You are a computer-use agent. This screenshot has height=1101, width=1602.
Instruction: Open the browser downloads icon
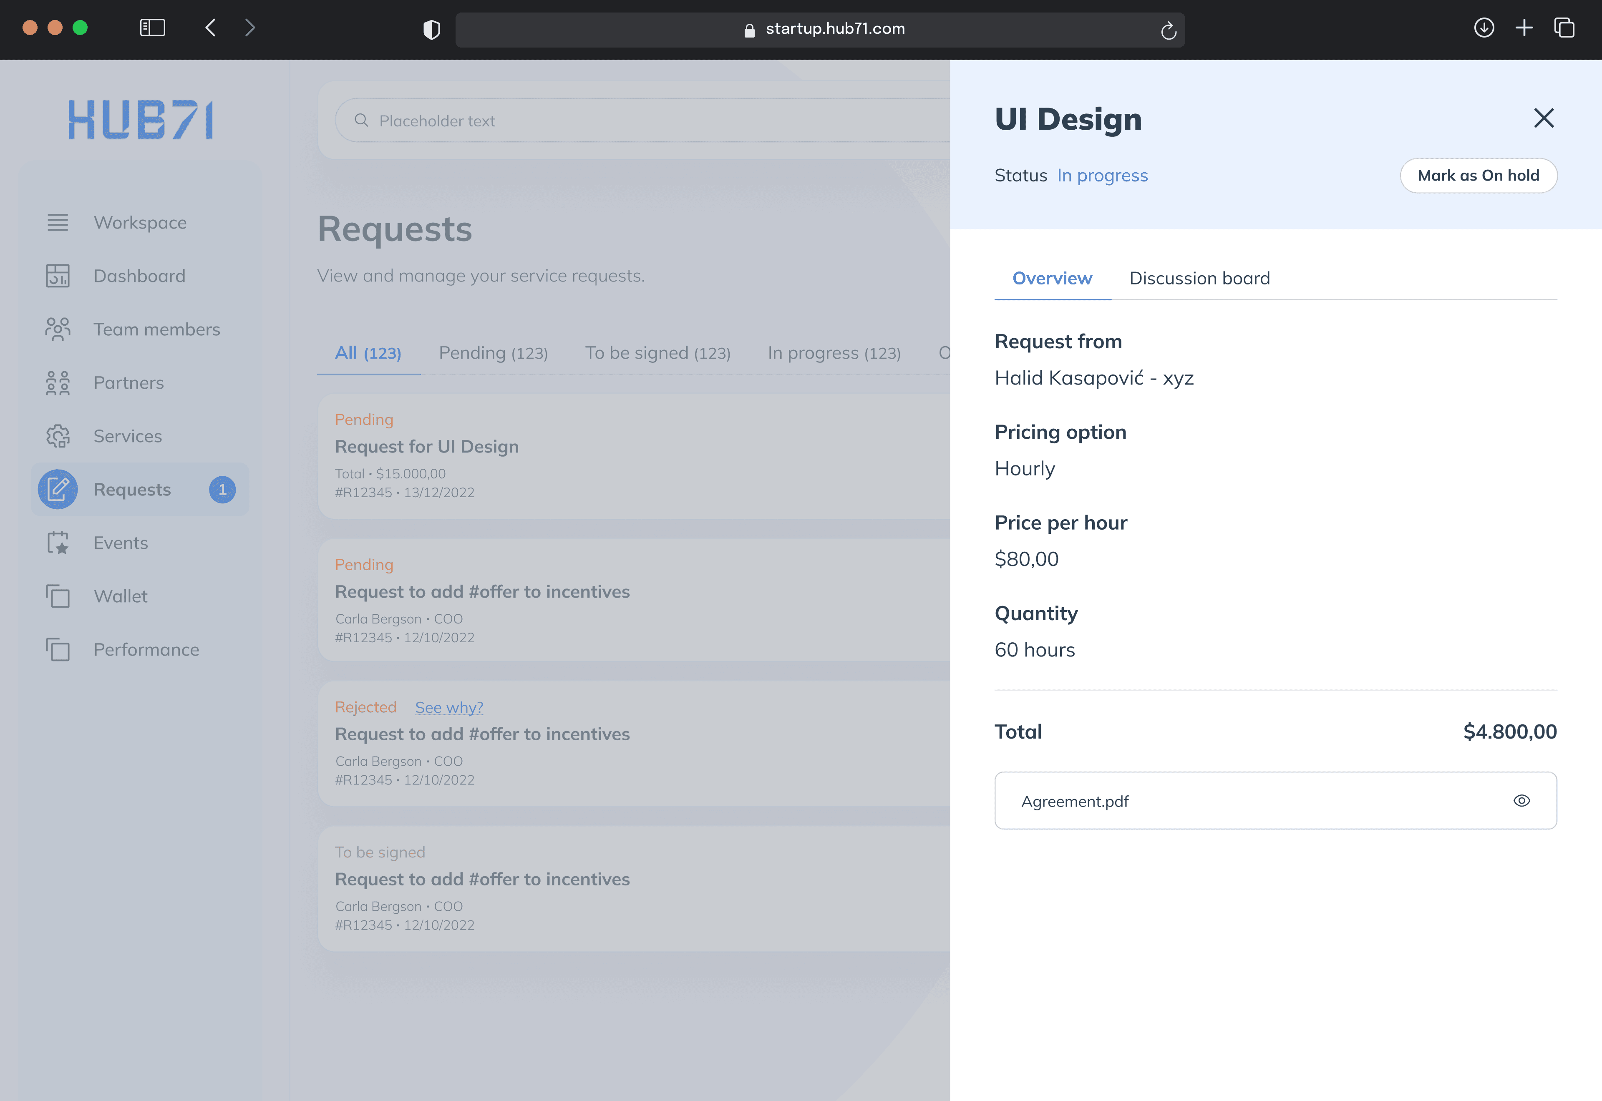click(x=1484, y=28)
